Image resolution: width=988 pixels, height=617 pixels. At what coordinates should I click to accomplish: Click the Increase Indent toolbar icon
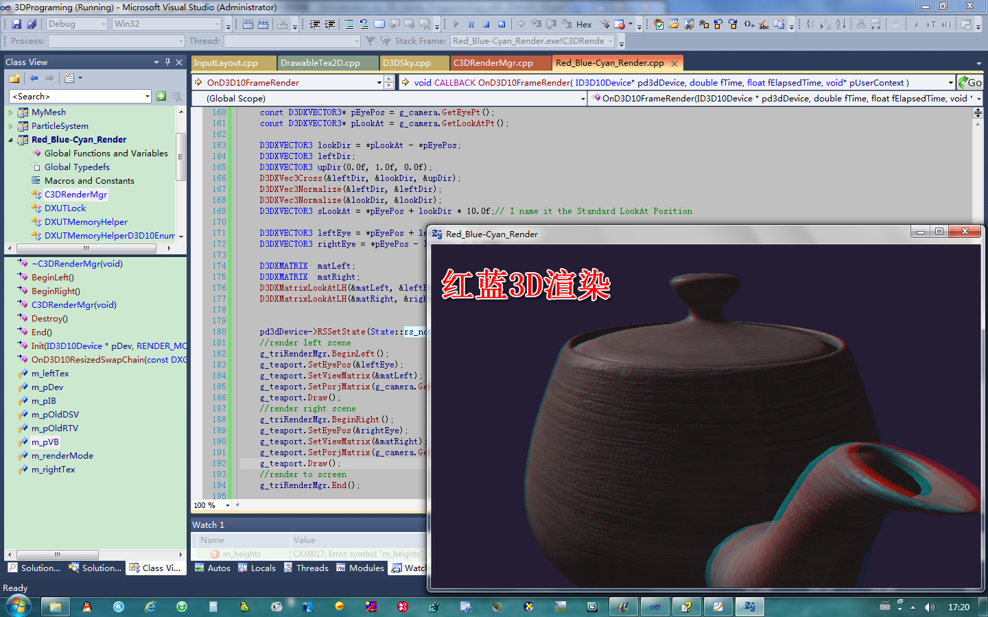pyautogui.click(x=330, y=24)
